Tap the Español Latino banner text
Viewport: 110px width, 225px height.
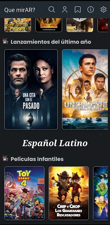click(x=55, y=143)
